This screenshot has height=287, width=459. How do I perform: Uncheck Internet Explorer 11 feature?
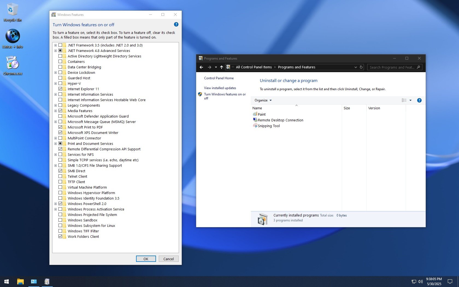[60, 89]
